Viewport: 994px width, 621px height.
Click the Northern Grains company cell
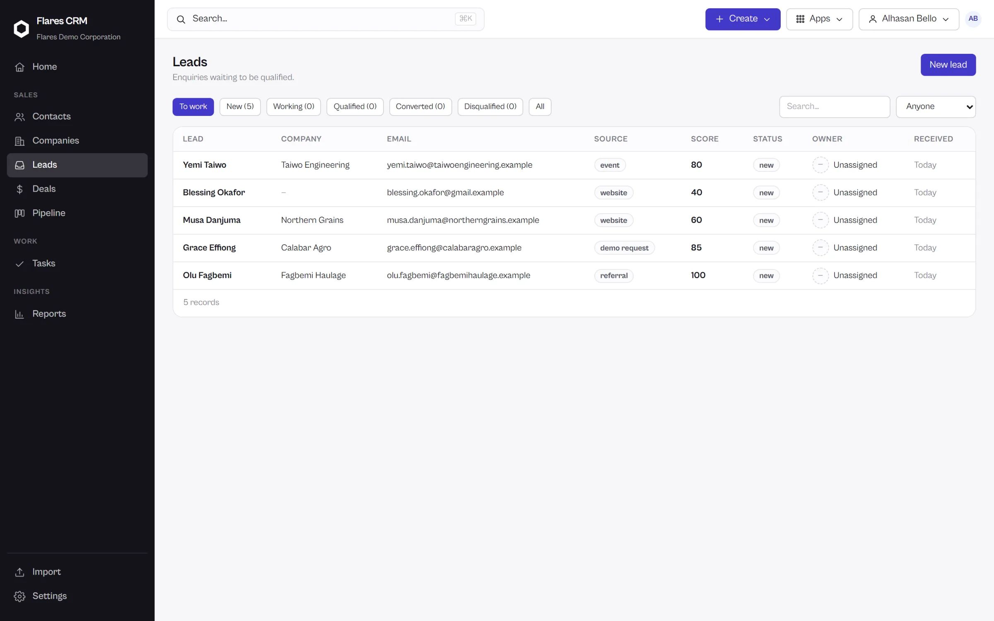click(312, 220)
